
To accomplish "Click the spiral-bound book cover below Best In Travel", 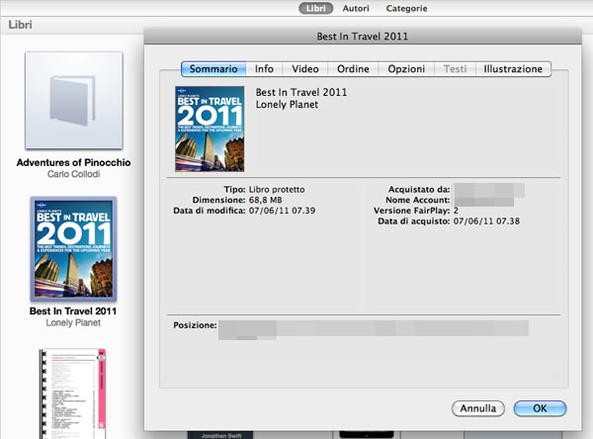I will pyautogui.click(x=72, y=391).
